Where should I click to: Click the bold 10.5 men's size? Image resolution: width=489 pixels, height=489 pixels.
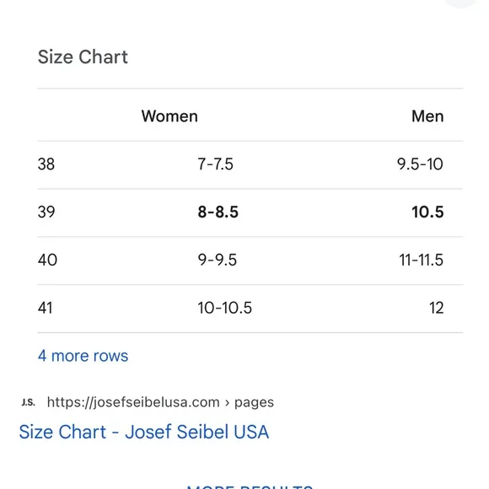[x=427, y=212]
